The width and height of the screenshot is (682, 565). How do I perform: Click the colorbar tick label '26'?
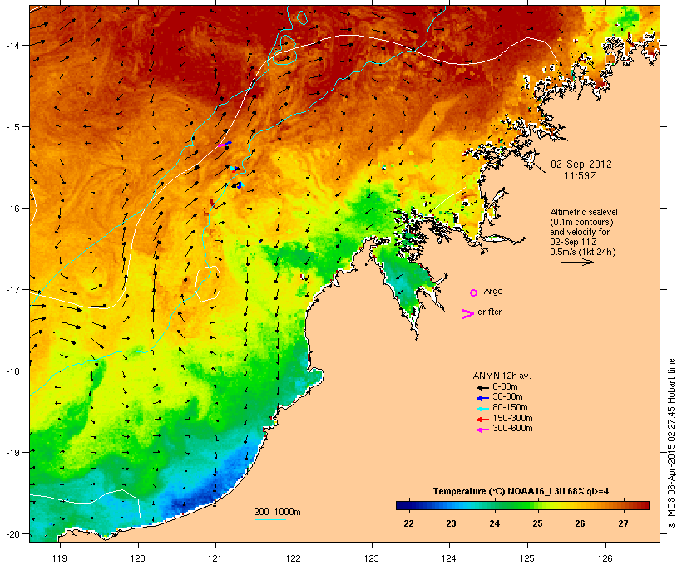[x=580, y=523]
